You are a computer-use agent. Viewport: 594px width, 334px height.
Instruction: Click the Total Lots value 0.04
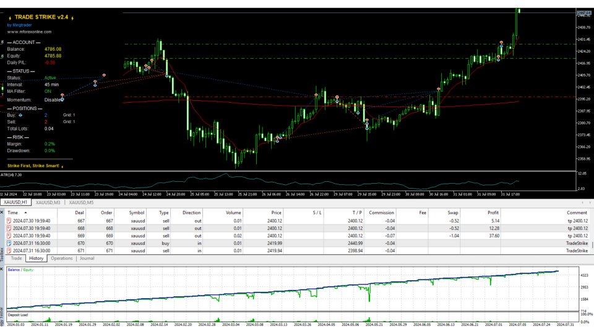coord(49,129)
